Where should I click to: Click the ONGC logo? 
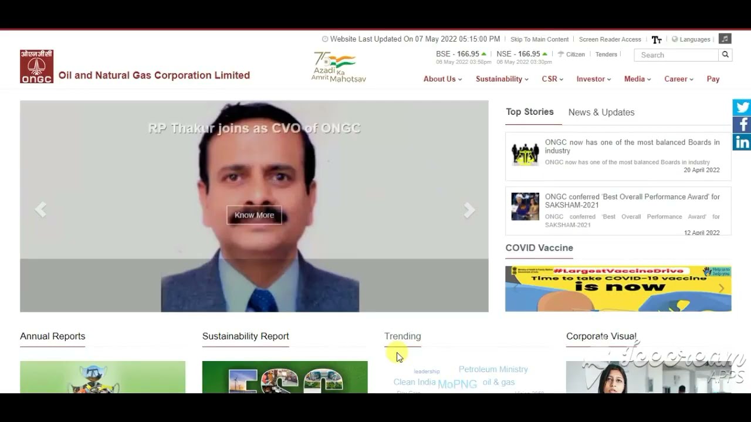click(x=36, y=66)
